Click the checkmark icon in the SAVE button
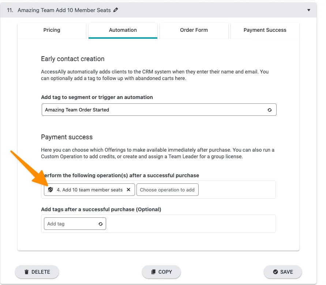Viewport: 326px width, 285px height. pyautogui.click(x=275, y=272)
